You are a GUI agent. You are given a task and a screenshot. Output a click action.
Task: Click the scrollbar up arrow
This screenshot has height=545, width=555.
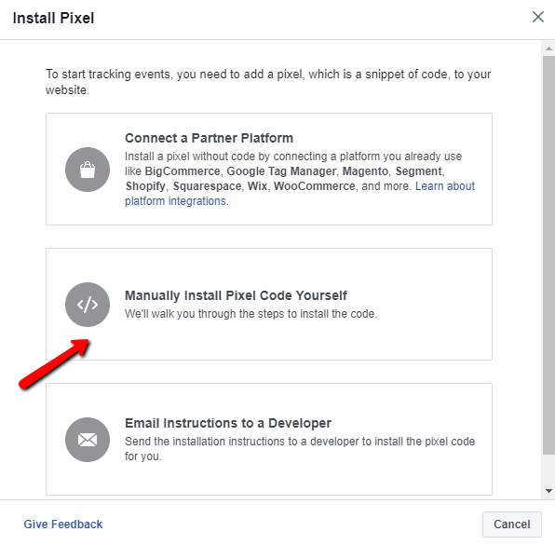click(x=548, y=48)
